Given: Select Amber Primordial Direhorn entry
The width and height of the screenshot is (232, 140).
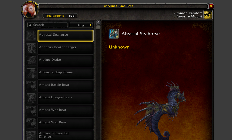Looking at the screenshot, I should (66, 135).
